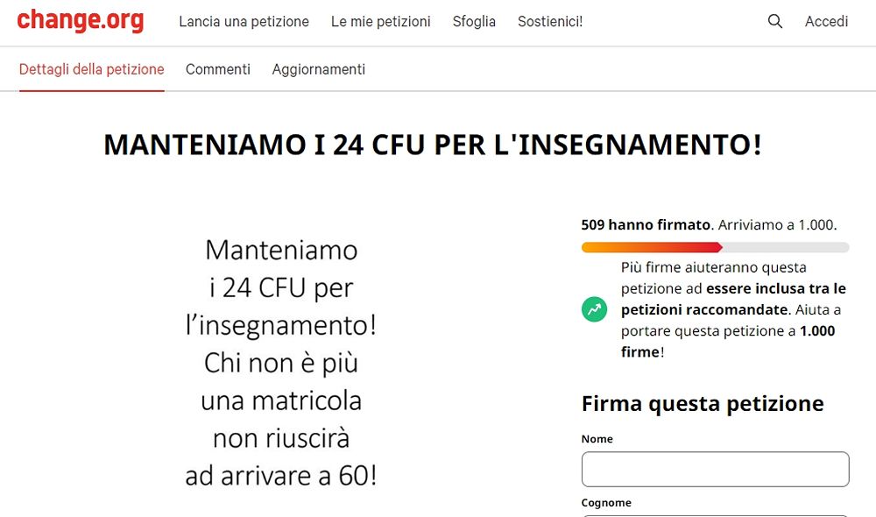The height and width of the screenshot is (517, 876).
Task: Click the petition title MANTENIAMO I 24 CFU
Action: (434, 144)
